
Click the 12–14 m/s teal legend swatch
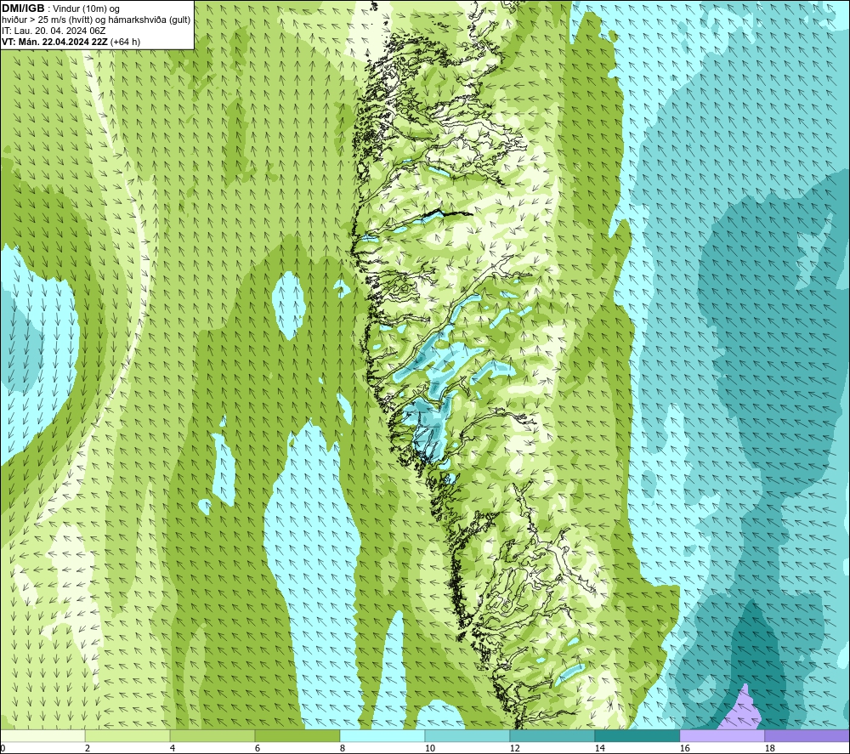(x=552, y=735)
